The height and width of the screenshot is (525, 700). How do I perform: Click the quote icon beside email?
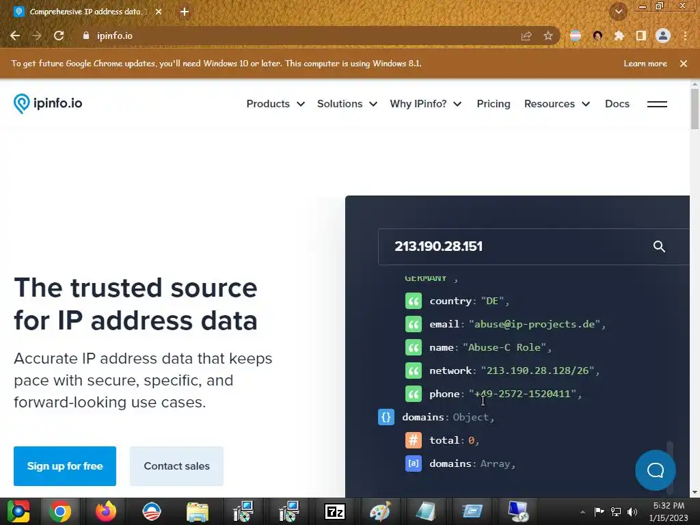[414, 324]
